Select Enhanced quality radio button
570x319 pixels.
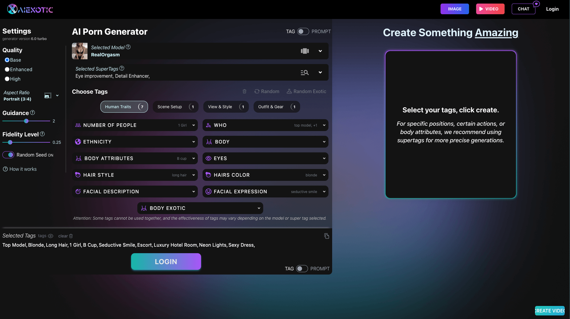(7, 69)
